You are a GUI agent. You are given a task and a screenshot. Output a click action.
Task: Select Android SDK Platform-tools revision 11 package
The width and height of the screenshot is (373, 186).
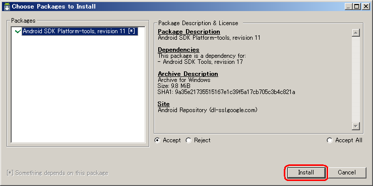[80, 31]
